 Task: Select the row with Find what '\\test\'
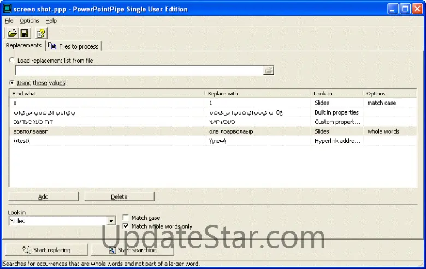(213, 141)
